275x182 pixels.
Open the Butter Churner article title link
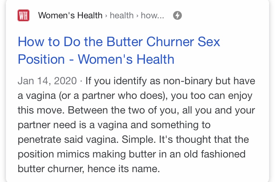point(119,51)
